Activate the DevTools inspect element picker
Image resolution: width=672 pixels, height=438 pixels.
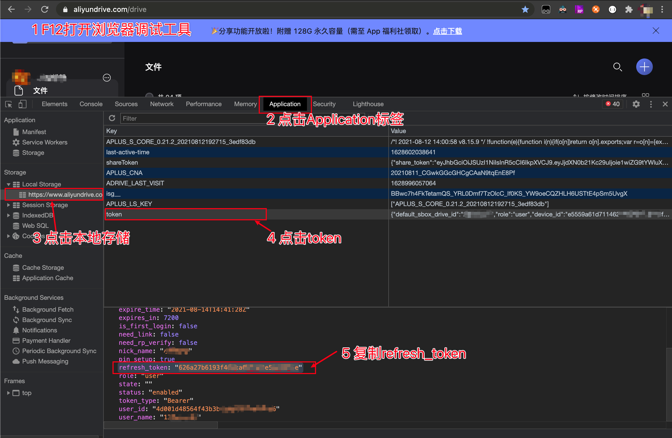click(x=9, y=104)
